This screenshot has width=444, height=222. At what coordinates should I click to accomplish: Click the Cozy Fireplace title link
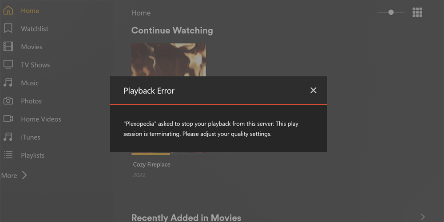tap(151, 164)
